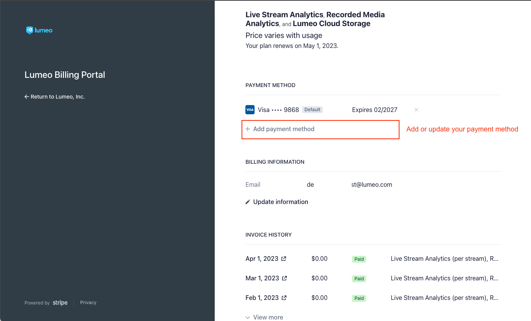Click the INVOICE HISTORY heading

(x=268, y=235)
